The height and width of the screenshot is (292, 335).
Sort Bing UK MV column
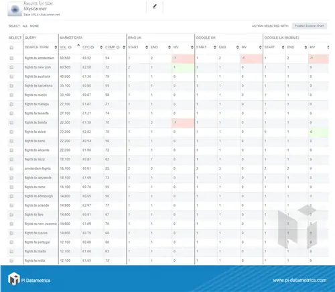192,47
